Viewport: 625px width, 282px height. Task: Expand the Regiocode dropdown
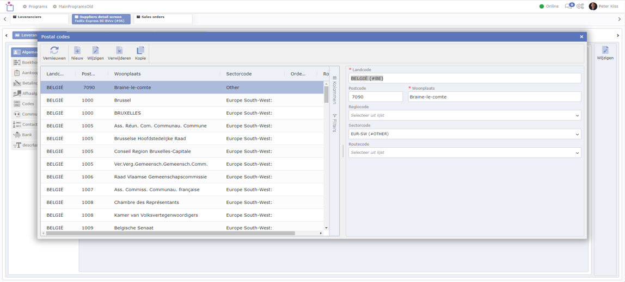point(464,115)
